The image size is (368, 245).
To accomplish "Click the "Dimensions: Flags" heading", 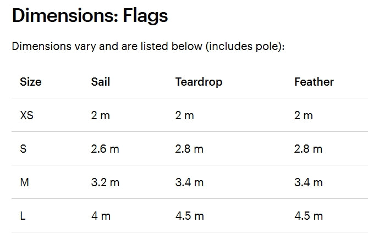I will coord(90,16).
